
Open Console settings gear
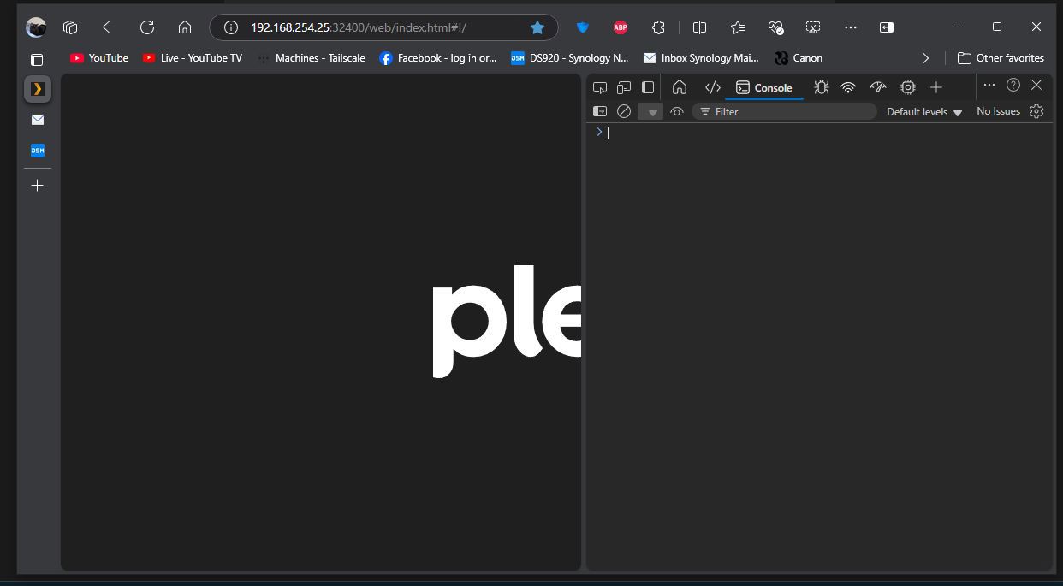(x=1036, y=111)
